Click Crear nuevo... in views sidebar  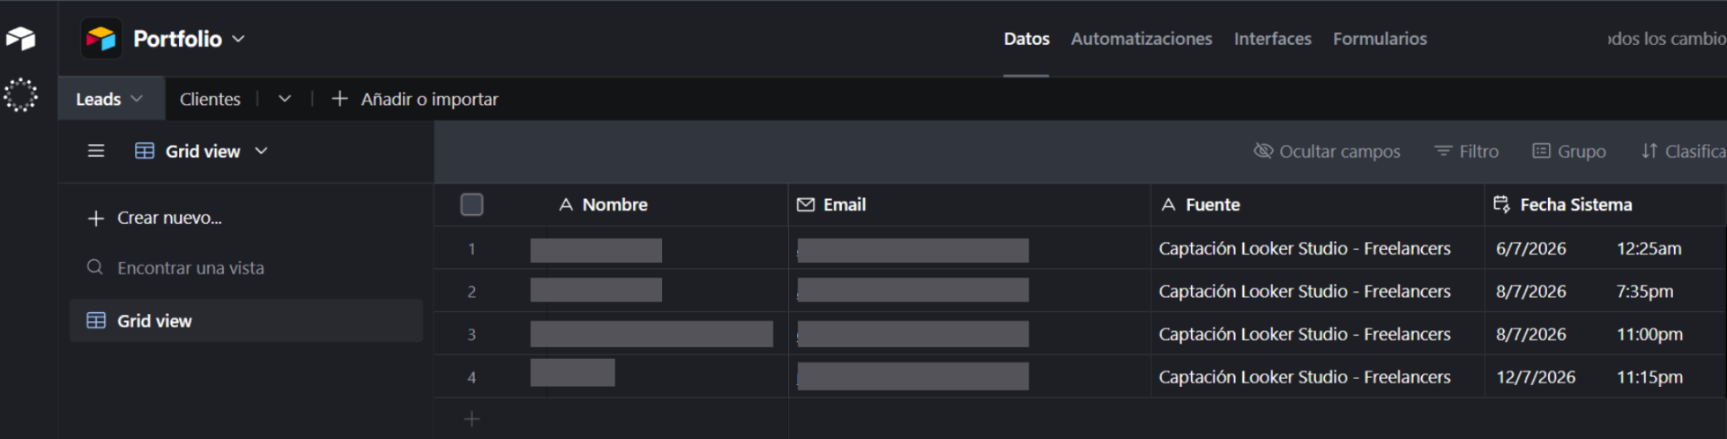tap(155, 218)
